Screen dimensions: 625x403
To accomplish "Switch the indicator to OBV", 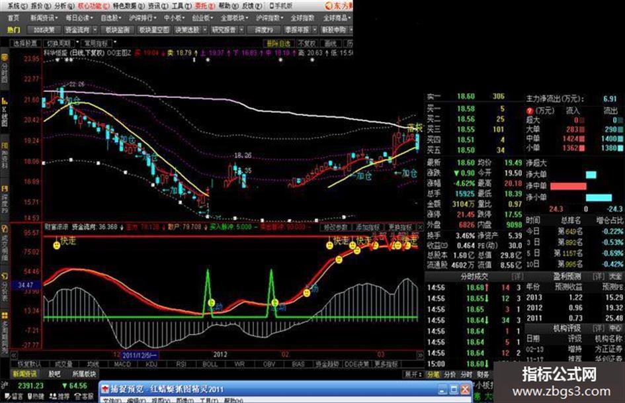I will tap(269, 364).
